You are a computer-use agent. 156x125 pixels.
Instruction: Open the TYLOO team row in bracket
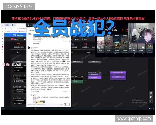19,70
